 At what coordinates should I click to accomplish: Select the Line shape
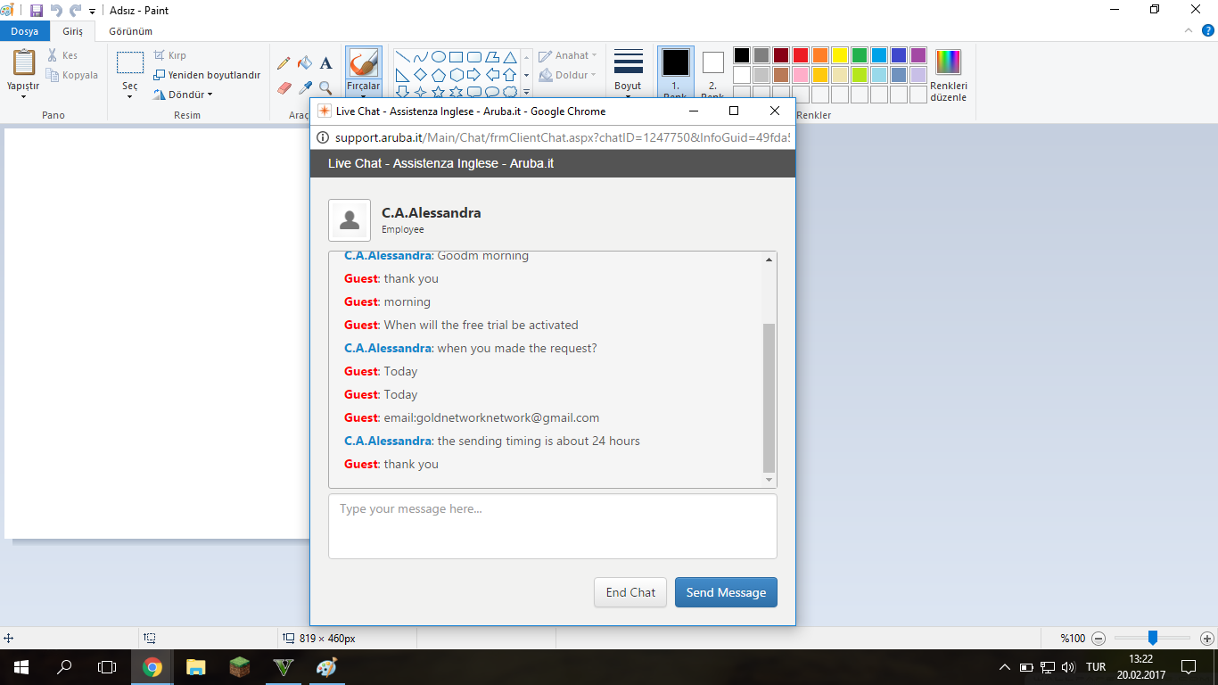pyautogui.click(x=403, y=57)
